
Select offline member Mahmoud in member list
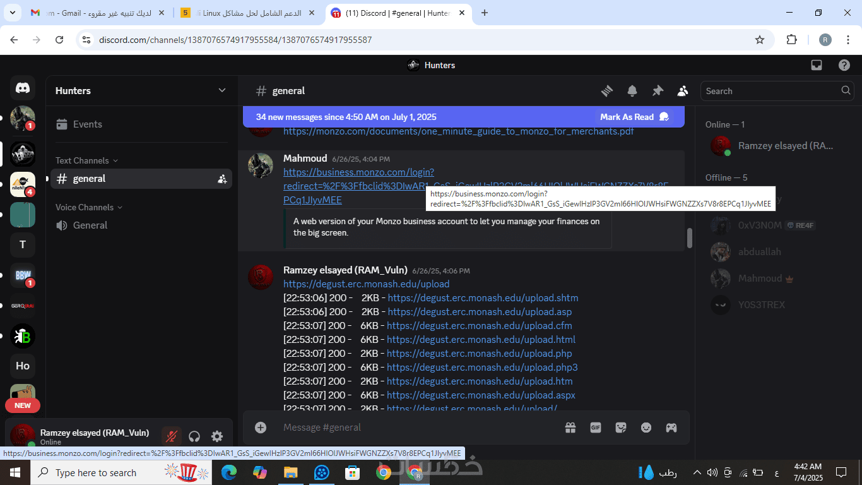tap(778, 278)
